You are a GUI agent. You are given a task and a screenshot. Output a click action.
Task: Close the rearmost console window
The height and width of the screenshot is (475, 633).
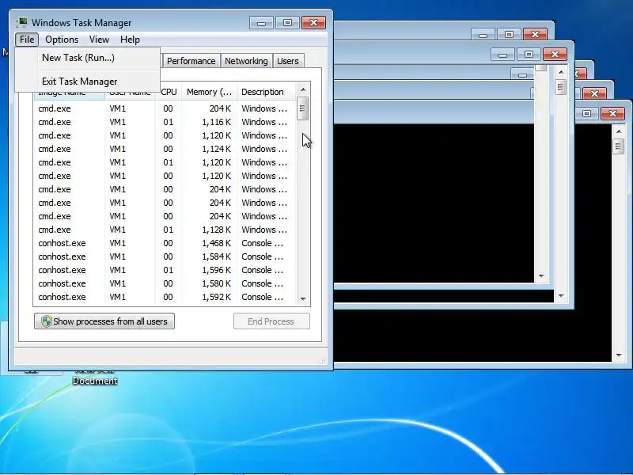(536, 34)
